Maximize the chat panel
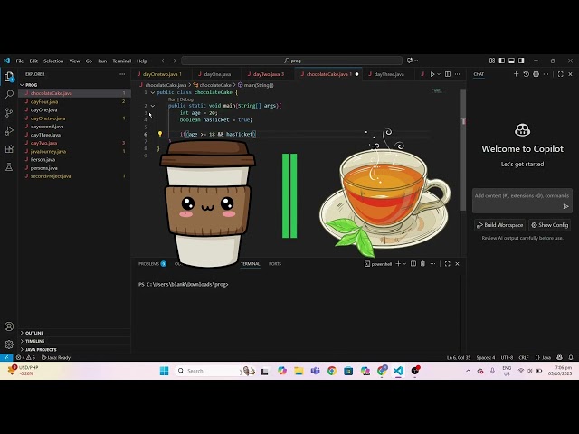This screenshot has width=579, height=434. [561, 74]
